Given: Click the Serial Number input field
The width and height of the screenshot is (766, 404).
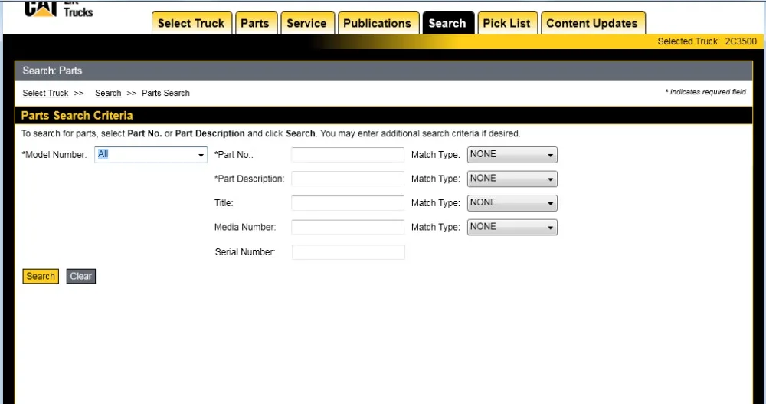Looking at the screenshot, I should point(348,252).
